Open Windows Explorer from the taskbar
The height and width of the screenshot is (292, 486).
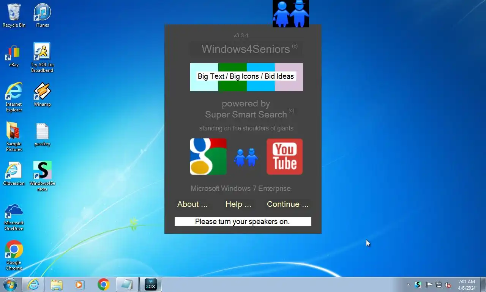57,284
